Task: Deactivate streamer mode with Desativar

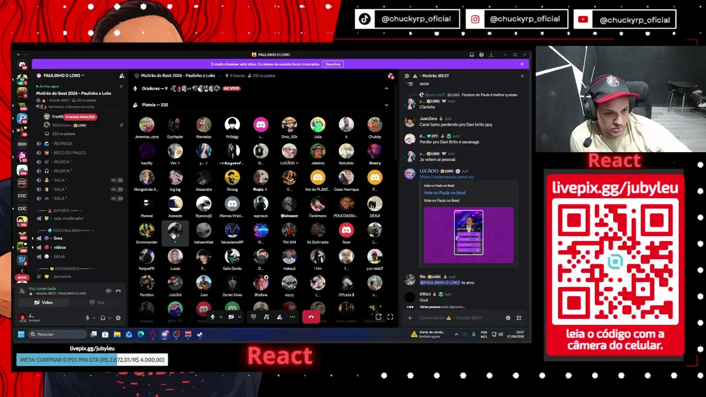Action: [x=333, y=64]
